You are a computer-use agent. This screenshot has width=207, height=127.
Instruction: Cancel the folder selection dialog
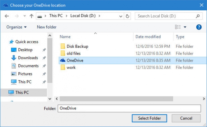[186, 118]
